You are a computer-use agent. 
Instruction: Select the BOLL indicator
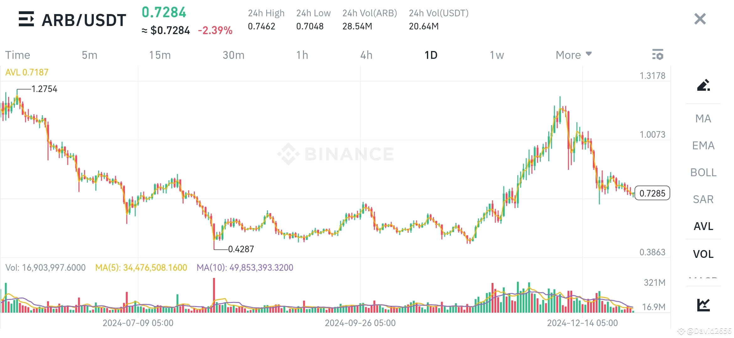703,172
